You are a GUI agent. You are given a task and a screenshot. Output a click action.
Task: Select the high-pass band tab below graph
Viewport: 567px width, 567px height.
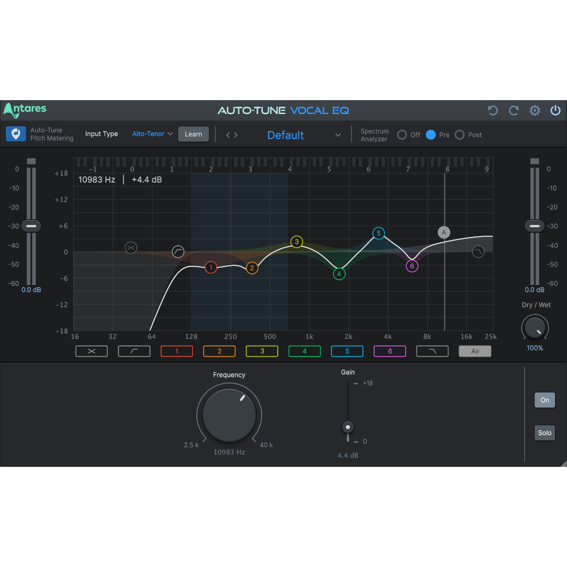click(134, 351)
